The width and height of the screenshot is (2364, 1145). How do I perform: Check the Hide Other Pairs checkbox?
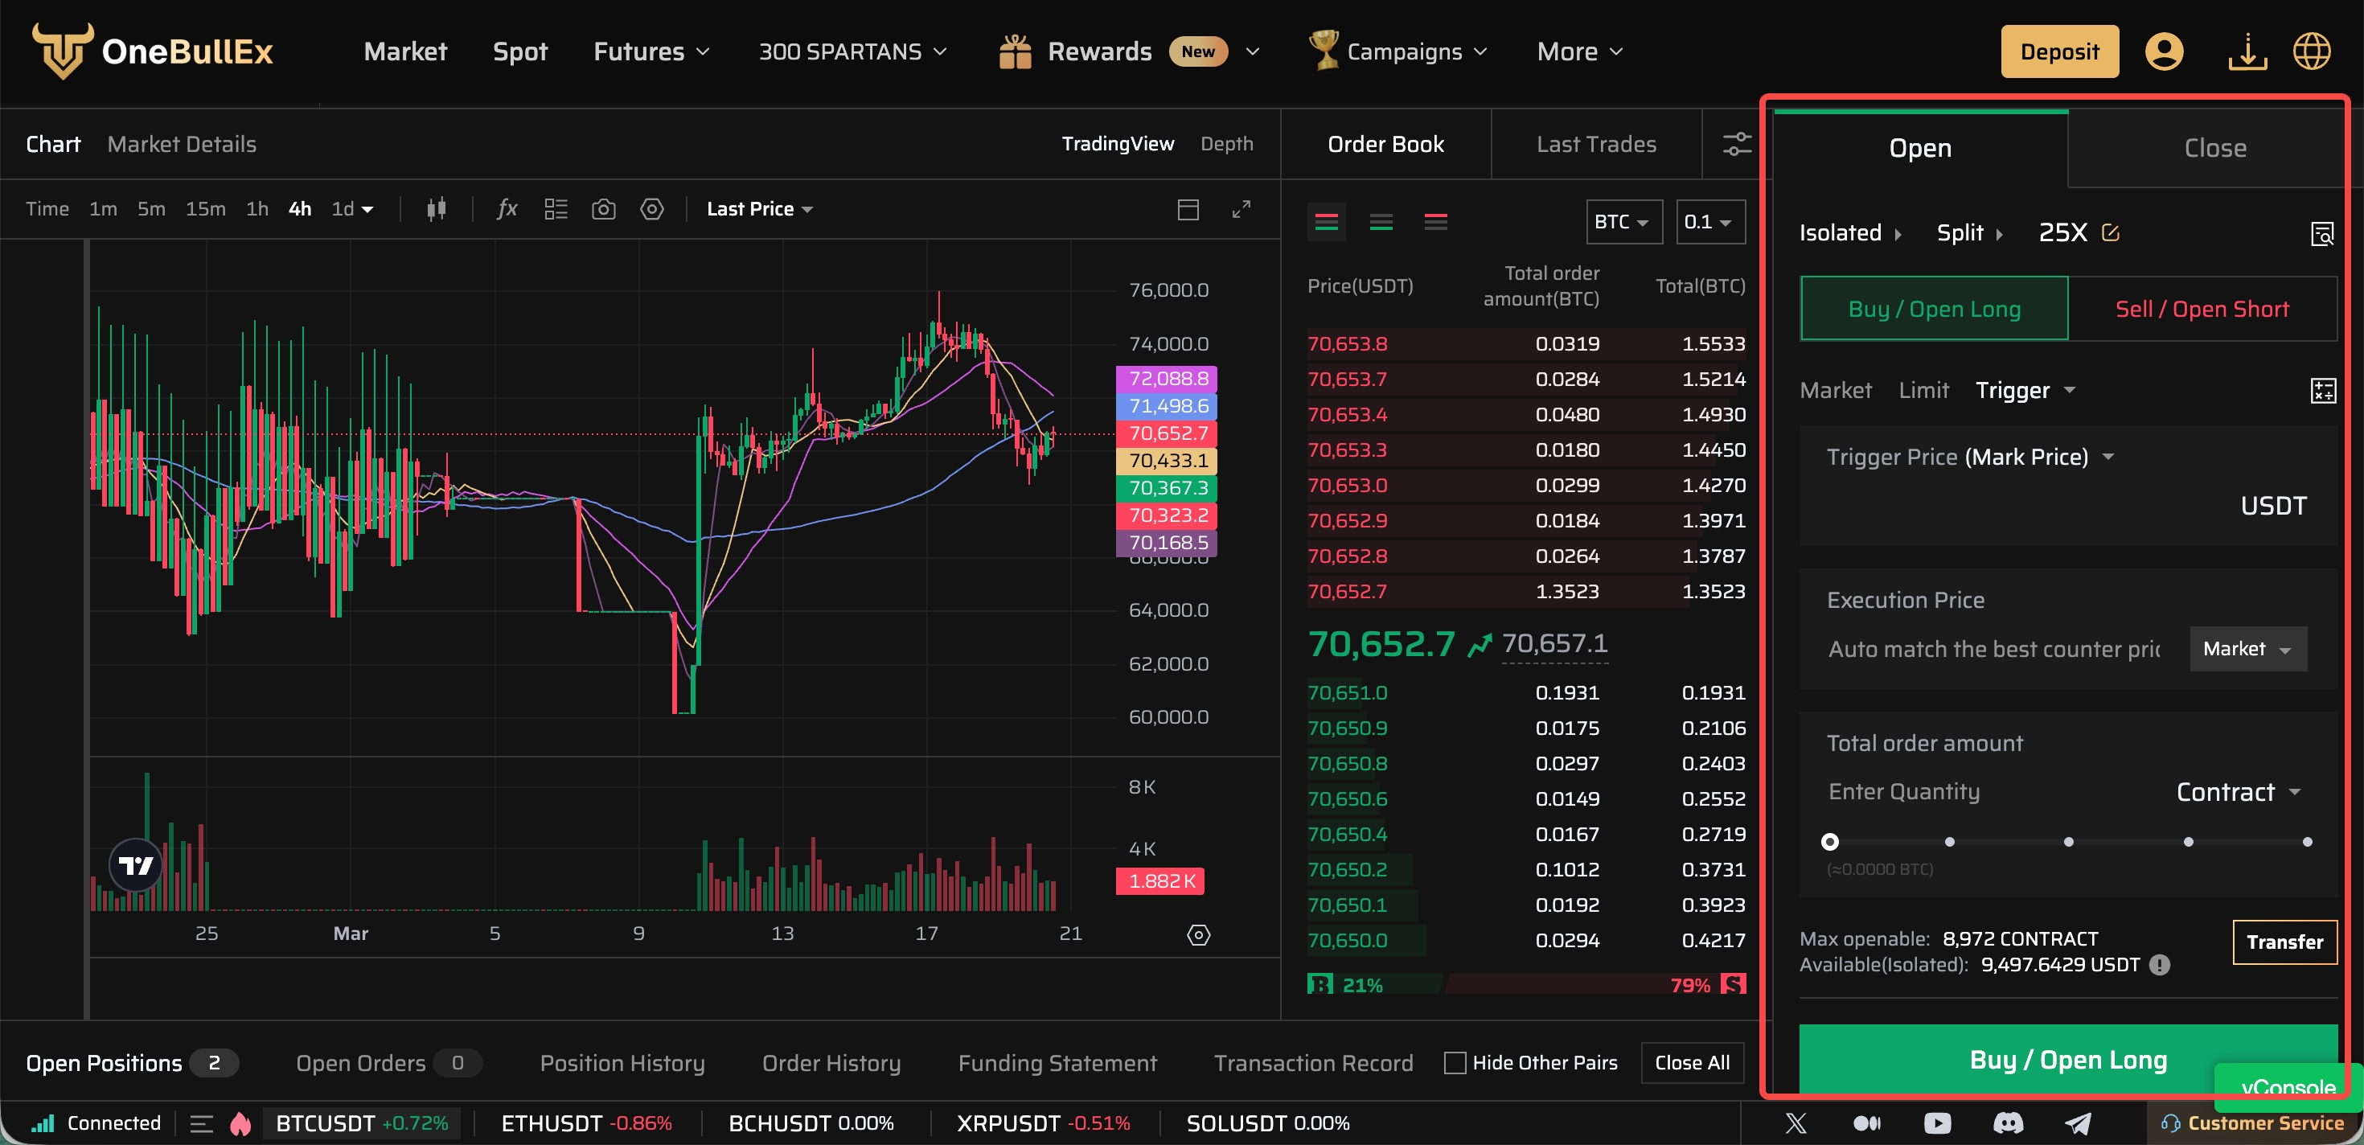point(1455,1062)
